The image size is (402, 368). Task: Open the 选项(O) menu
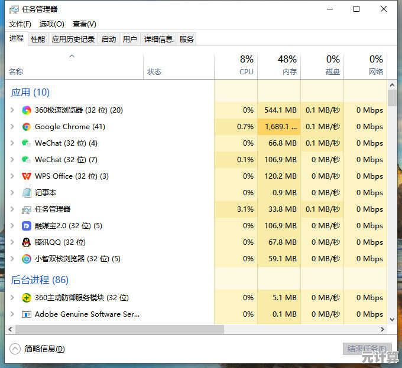point(52,24)
